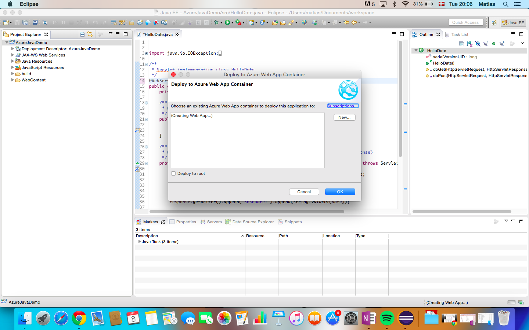Click the Publish to Azure cloud-upload icon

(x=148, y=22)
